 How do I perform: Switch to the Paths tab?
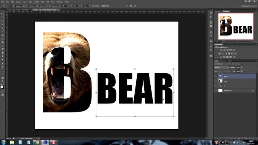(x=230, y=61)
